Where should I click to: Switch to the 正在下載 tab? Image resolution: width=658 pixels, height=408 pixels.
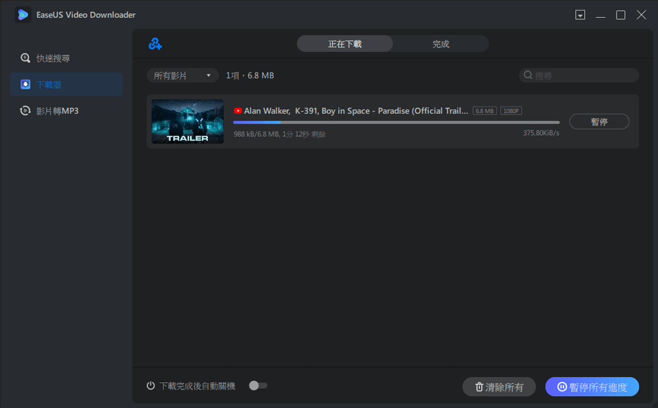pos(345,44)
